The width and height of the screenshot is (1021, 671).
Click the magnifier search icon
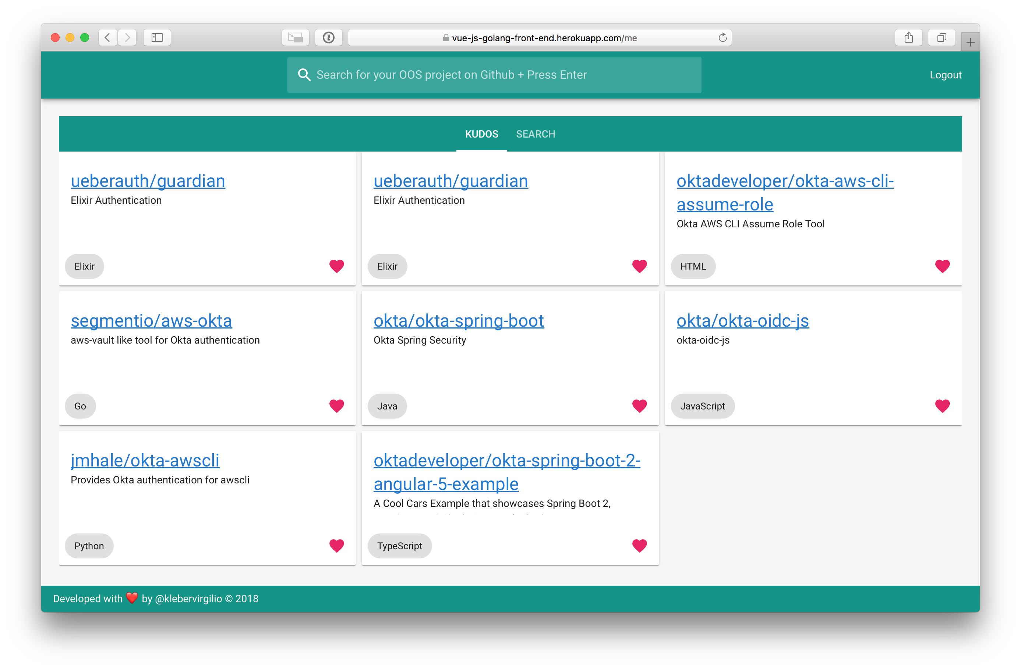coord(304,75)
